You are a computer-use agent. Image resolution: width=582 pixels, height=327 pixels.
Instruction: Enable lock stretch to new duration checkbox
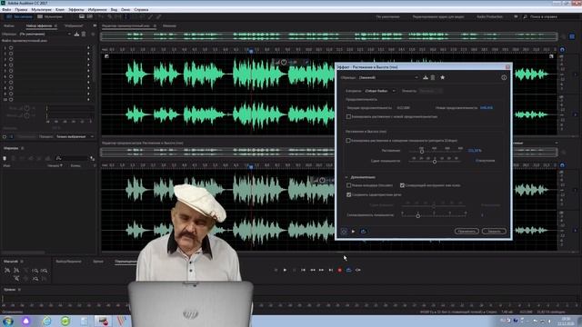tap(348, 116)
